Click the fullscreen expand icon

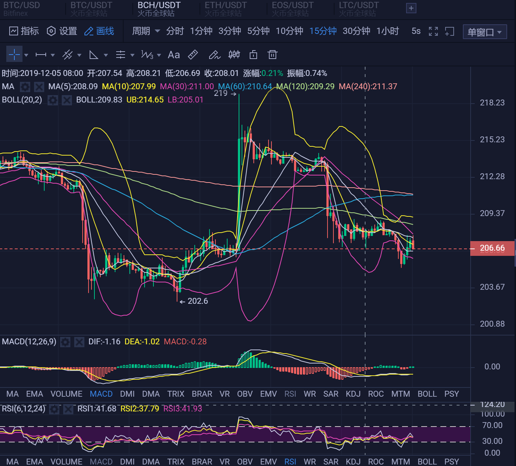click(x=433, y=31)
